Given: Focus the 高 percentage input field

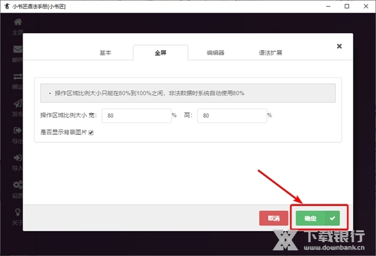Looking at the screenshot, I should coord(232,115).
